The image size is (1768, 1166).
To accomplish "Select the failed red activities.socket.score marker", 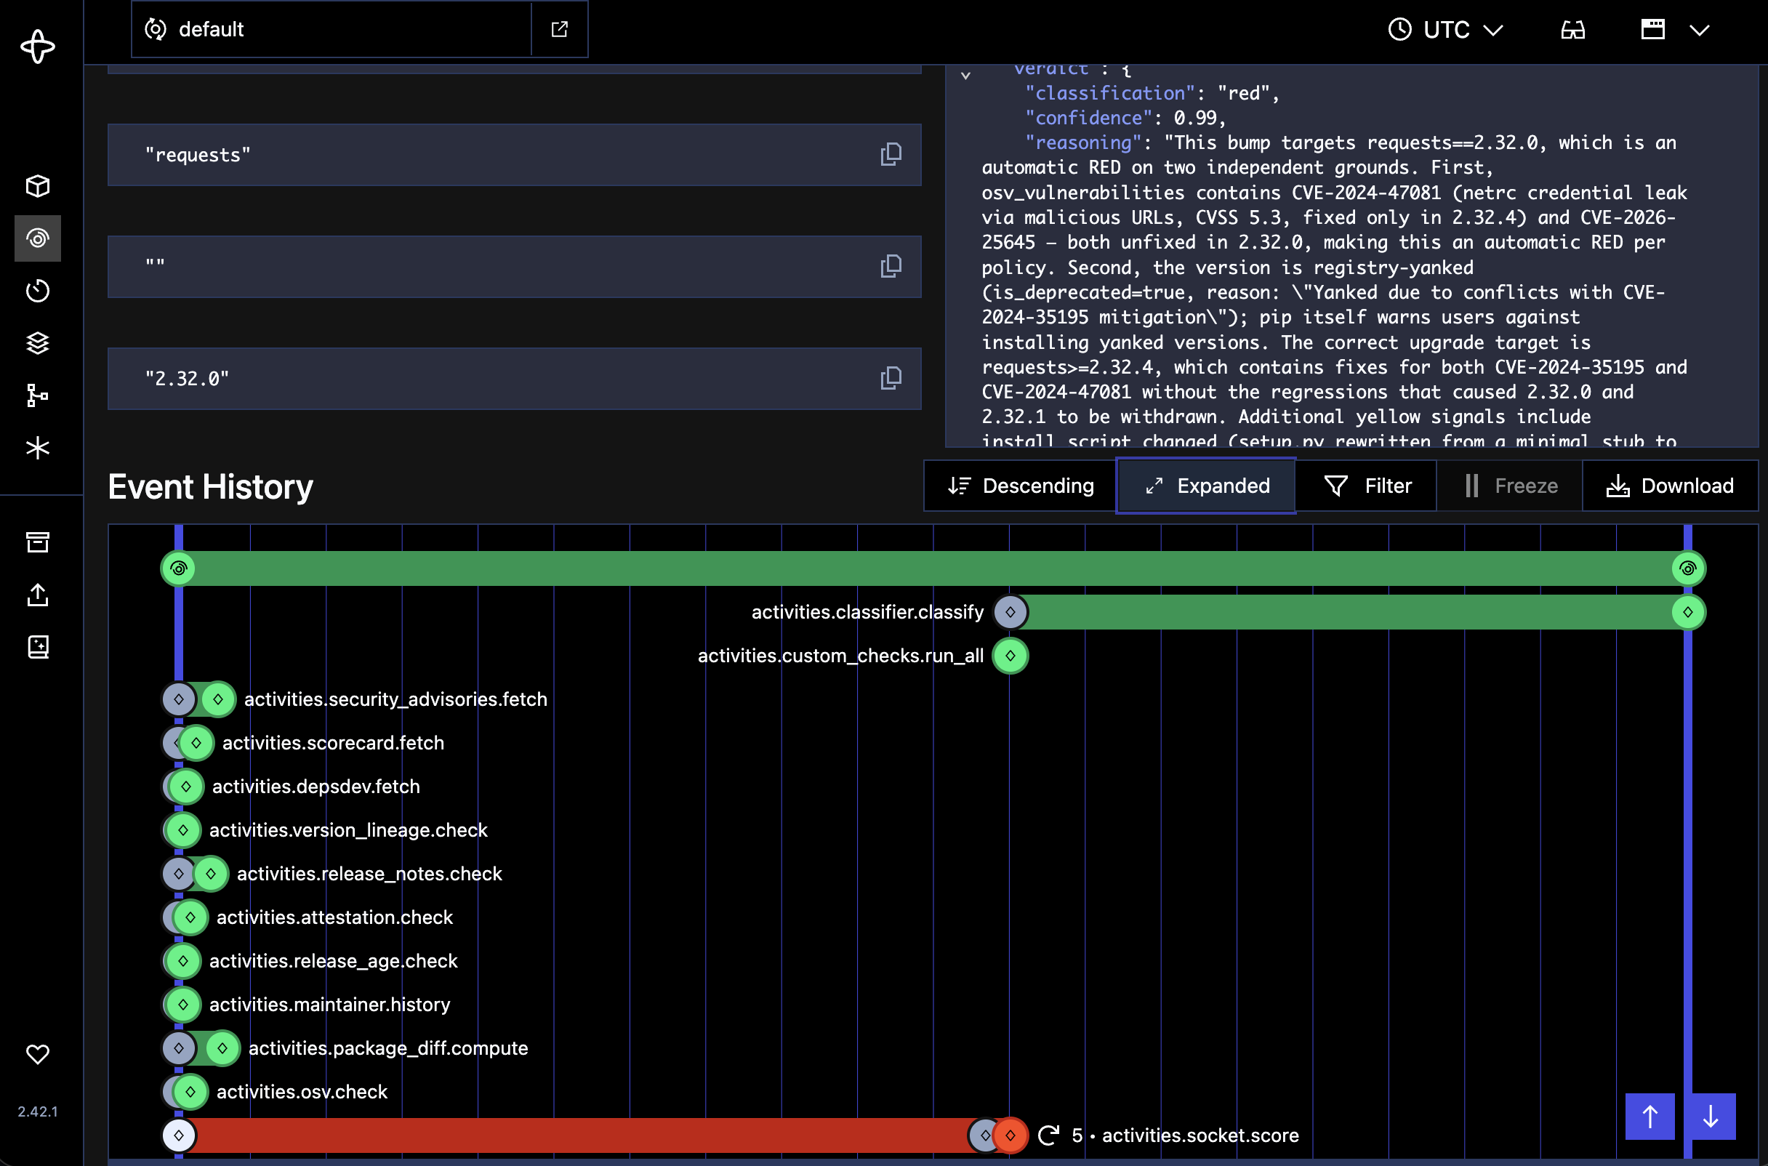I will click(x=1011, y=1135).
